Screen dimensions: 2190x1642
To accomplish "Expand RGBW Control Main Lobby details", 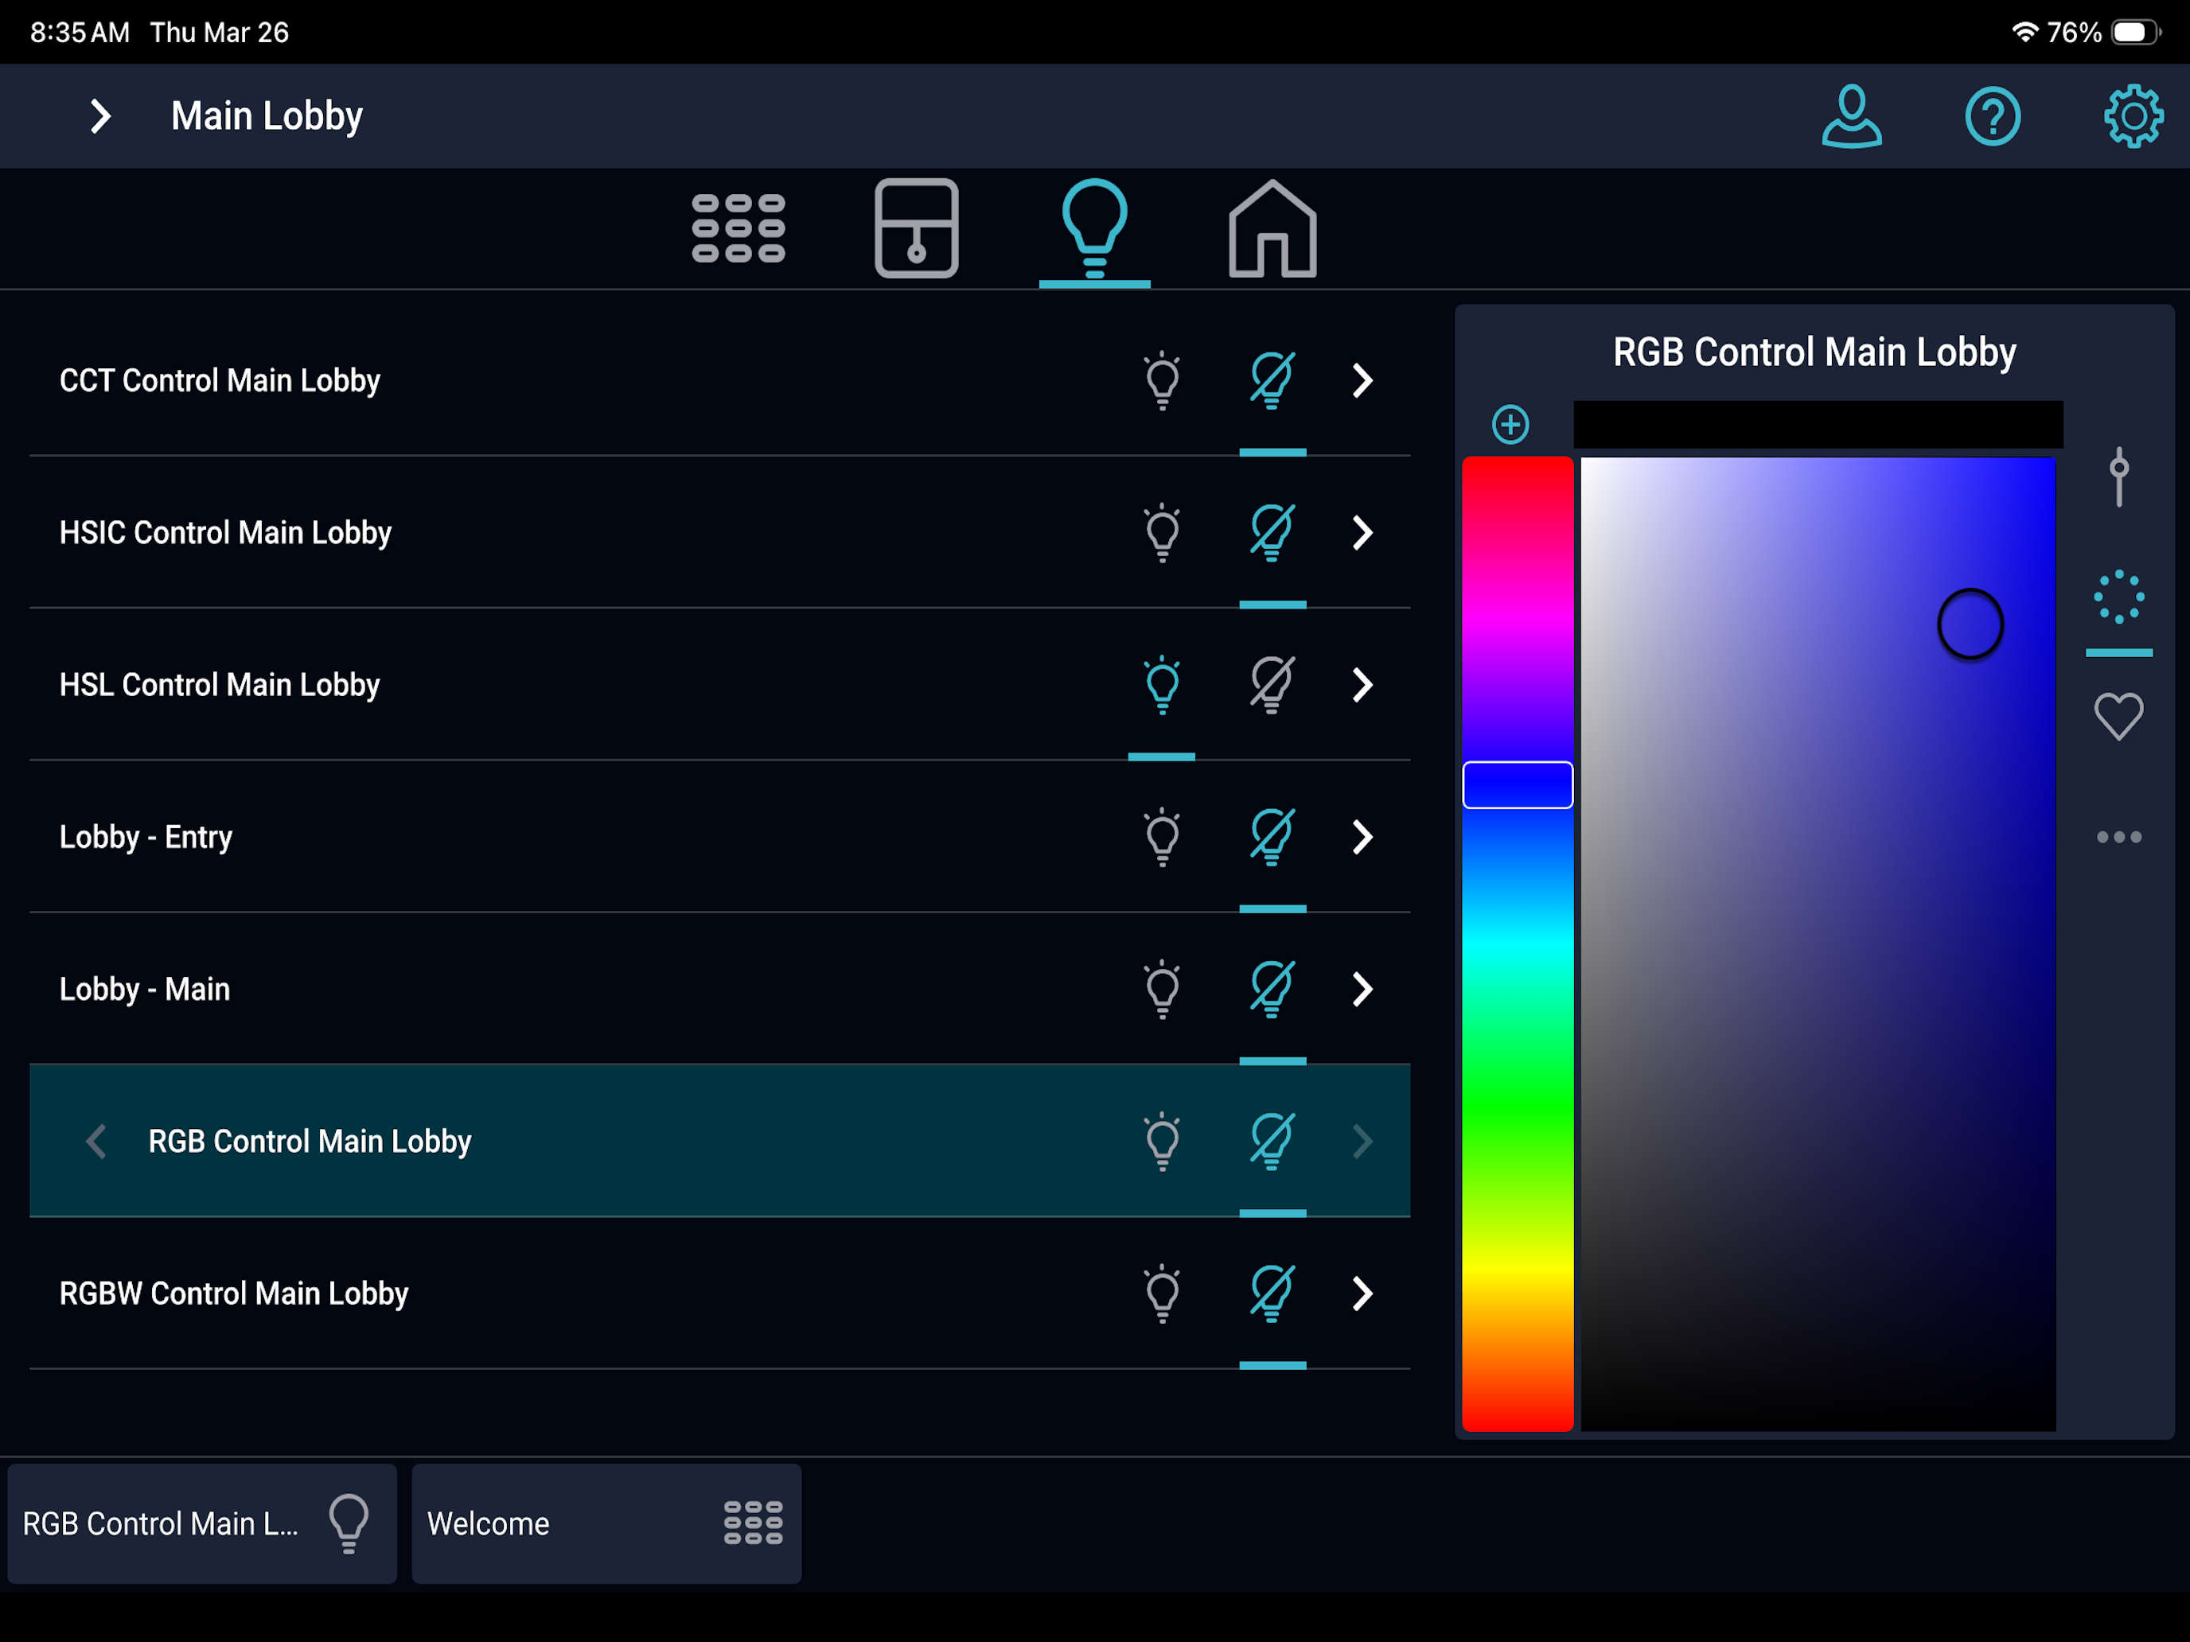I will tap(1362, 1294).
